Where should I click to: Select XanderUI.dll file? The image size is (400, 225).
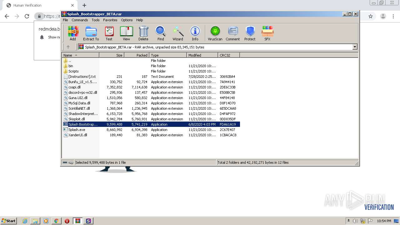click(151, 135)
